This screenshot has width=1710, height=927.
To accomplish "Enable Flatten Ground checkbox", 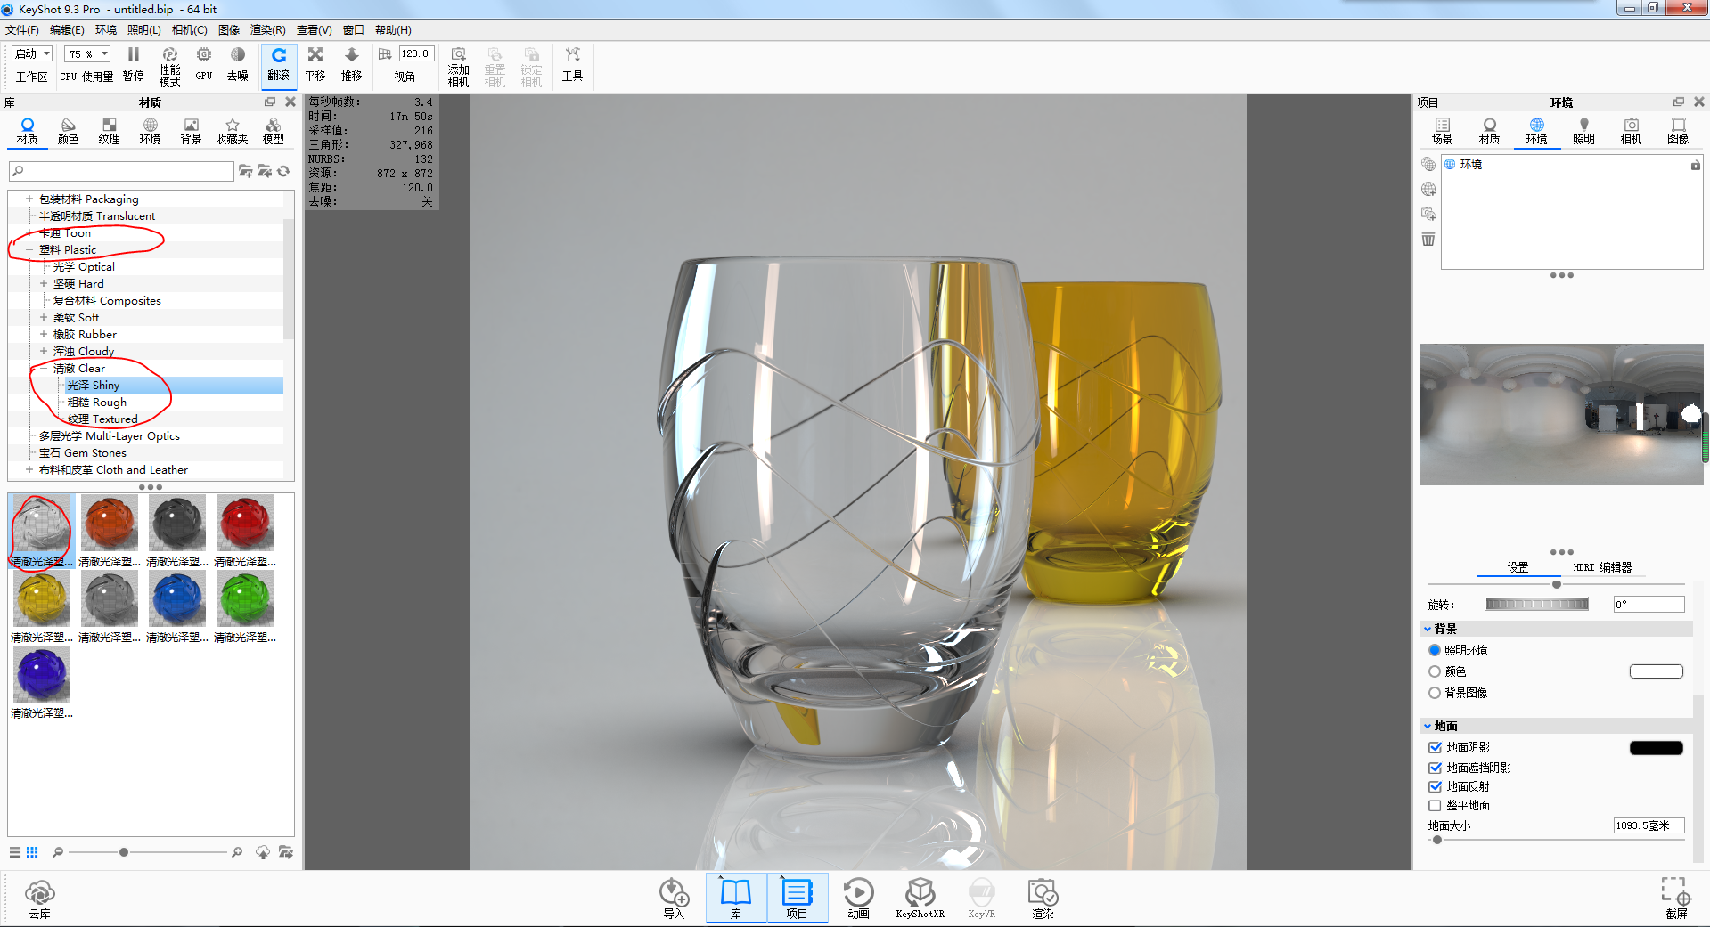I will pyautogui.click(x=1435, y=806).
